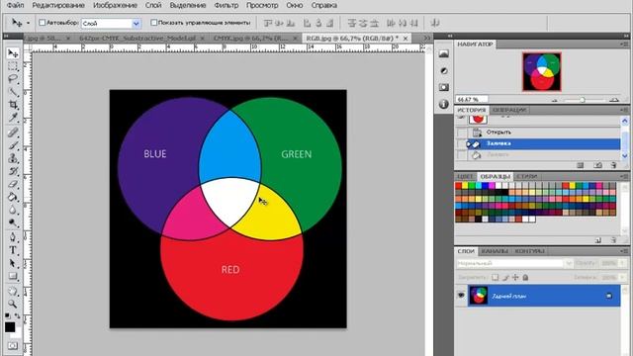Expand the right panel dock arrows
633x356 pixels.
coord(450,36)
